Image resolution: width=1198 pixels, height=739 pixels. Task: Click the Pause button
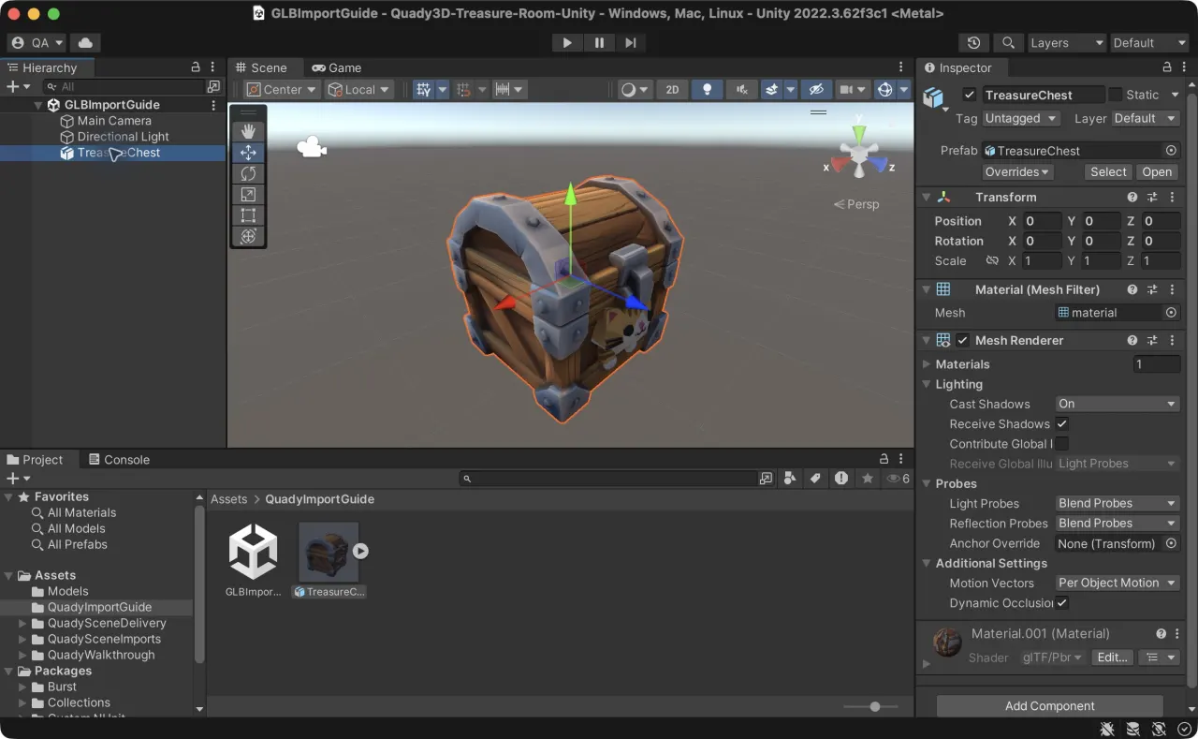pyautogui.click(x=599, y=43)
